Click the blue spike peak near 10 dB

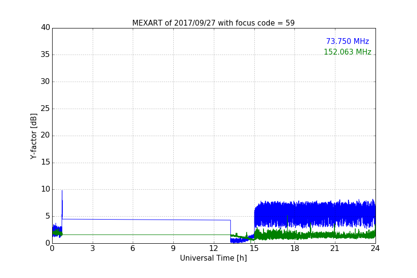62,191
